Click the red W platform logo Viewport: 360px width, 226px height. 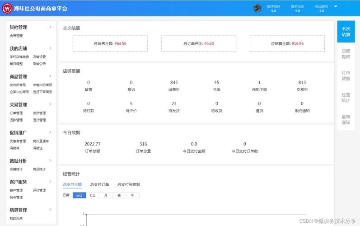[7, 9]
